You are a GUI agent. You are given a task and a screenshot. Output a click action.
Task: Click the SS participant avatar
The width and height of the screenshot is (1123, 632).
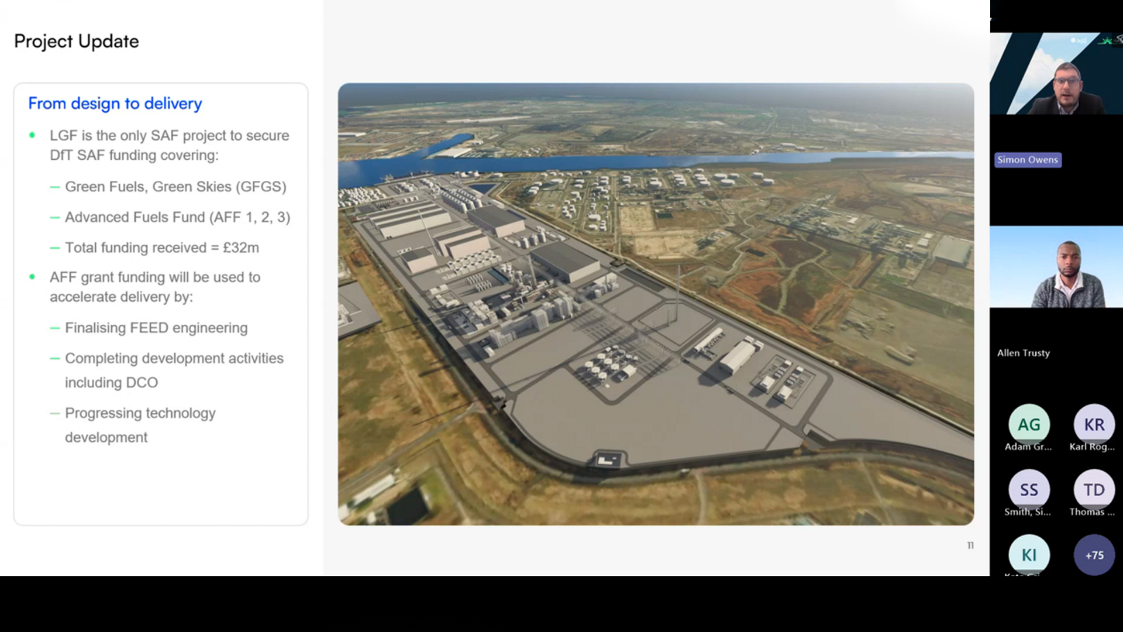1029,489
